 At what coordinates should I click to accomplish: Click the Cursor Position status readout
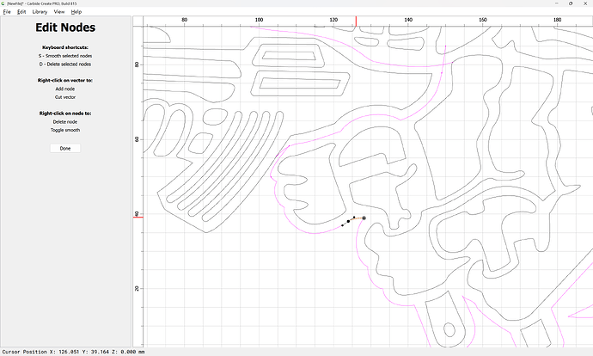pyautogui.click(x=73, y=352)
